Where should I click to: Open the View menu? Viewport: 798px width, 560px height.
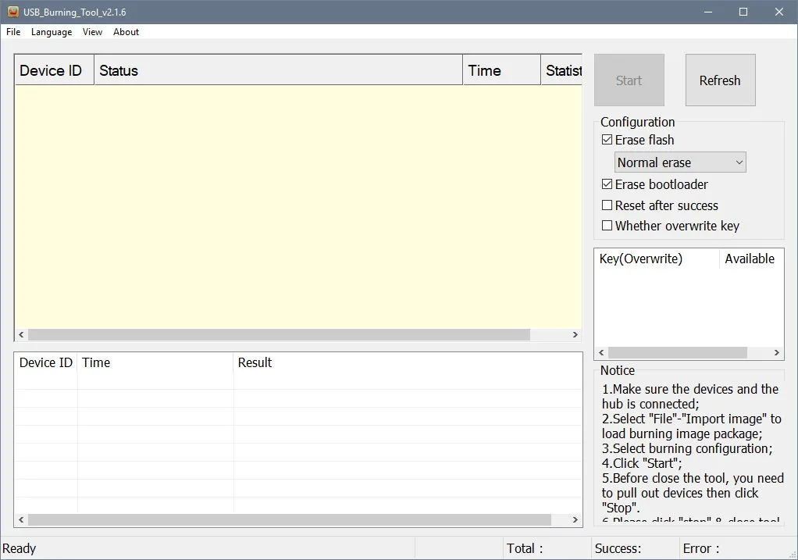[x=92, y=31]
